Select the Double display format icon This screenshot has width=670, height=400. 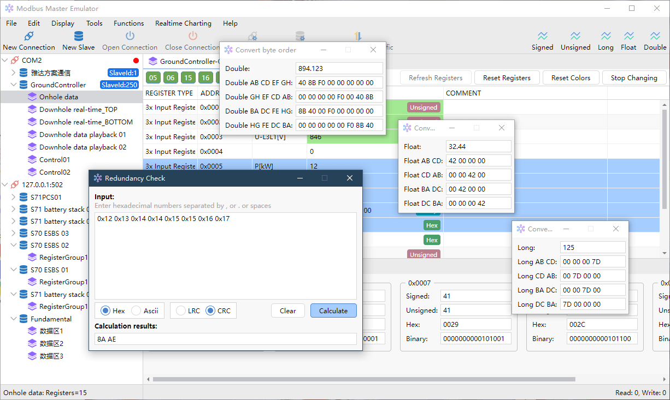coord(655,36)
